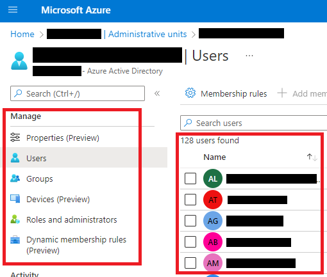Open Dynamic membership rules (Preview)
Image resolution: width=327 pixels, height=277 pixels.
(76, 245)
